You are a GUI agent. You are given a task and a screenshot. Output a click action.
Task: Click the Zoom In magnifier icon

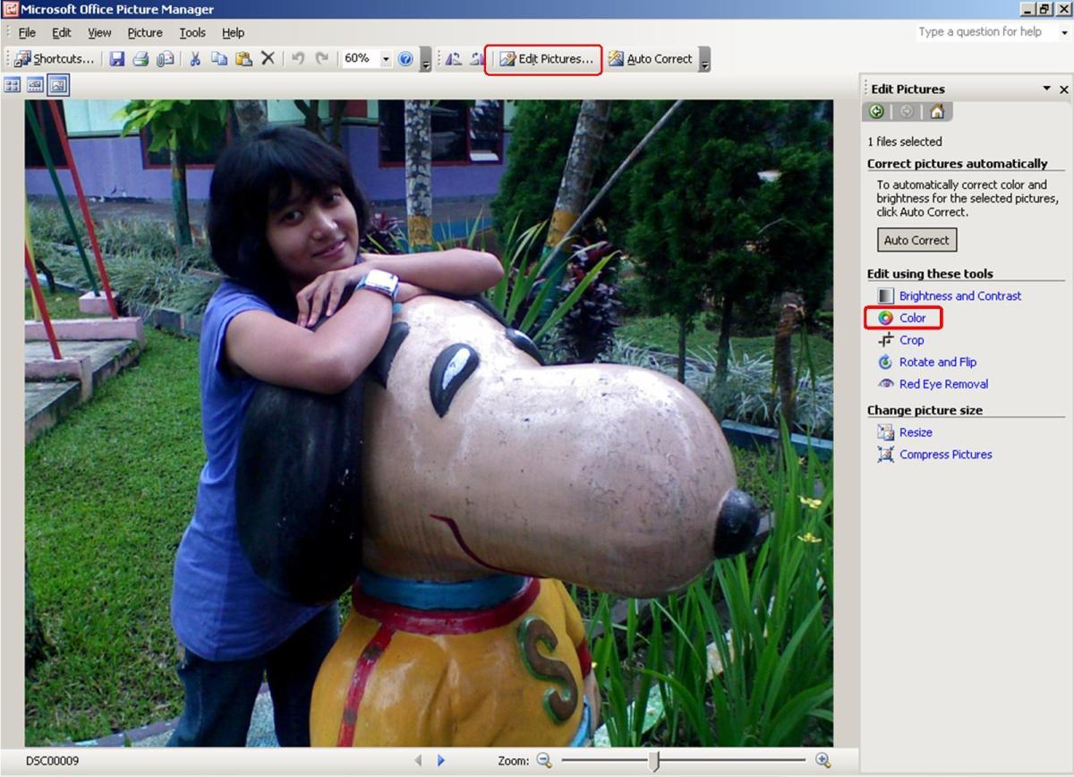(823, 760)
